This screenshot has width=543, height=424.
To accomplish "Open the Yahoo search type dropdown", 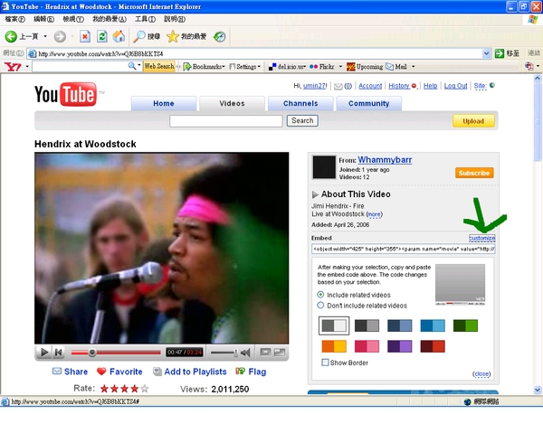I will tap(139, 65).
